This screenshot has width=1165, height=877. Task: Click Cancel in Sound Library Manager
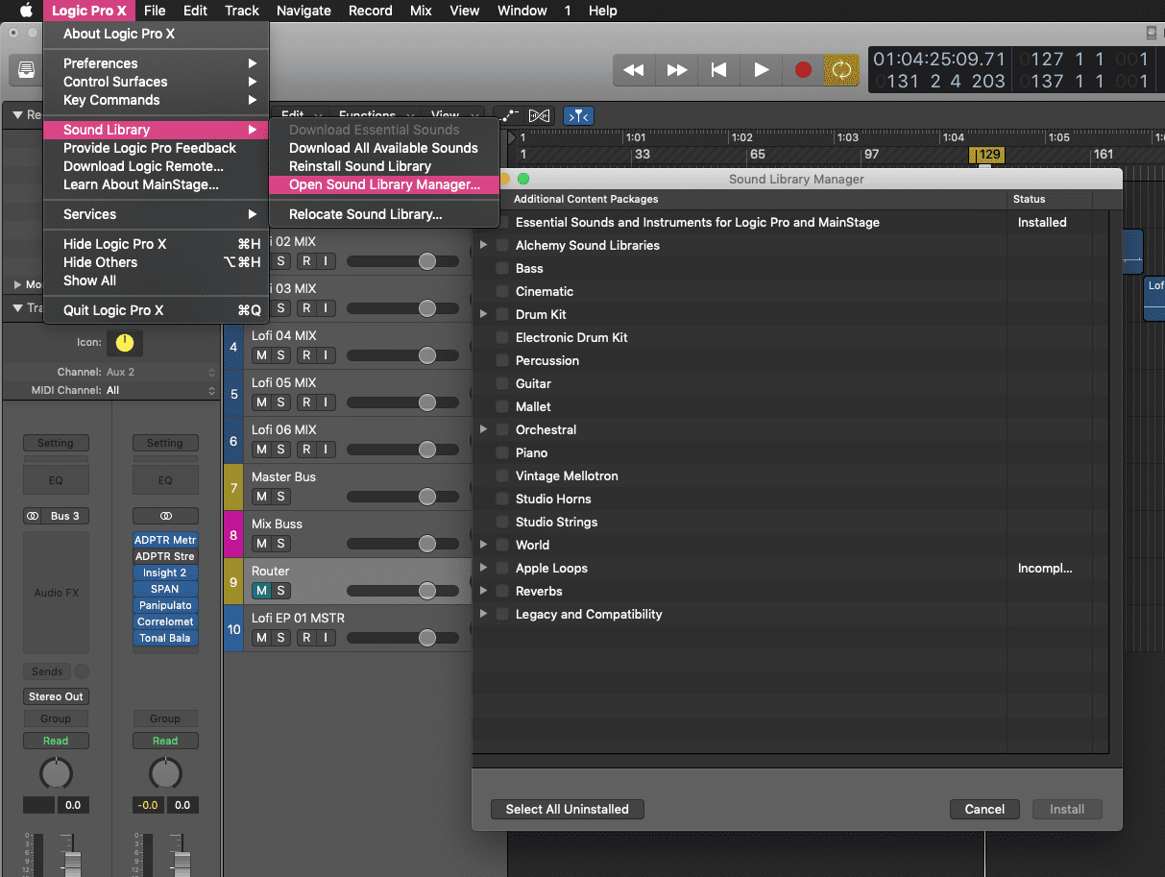984,809
